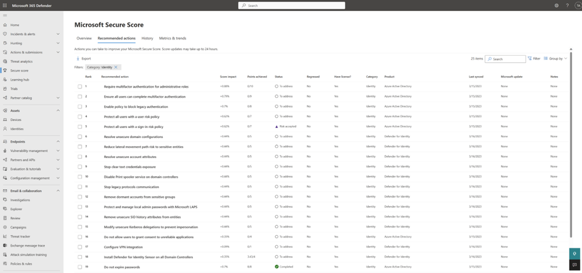Open Devices icon under Assets
This screenshot has width=582, height=273.
click(x=5, y=120)
